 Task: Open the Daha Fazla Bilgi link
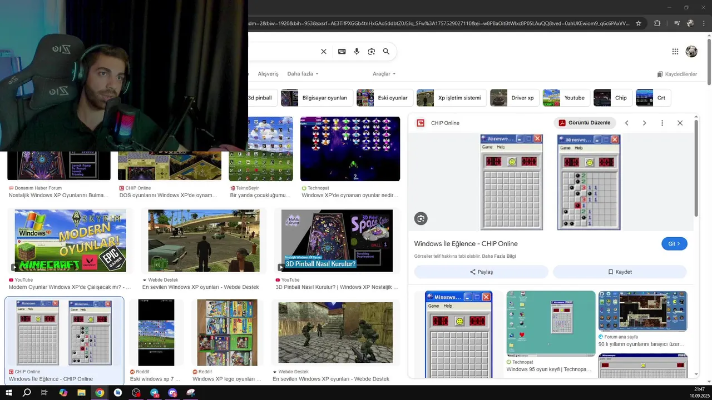click(x=499, y=256)
